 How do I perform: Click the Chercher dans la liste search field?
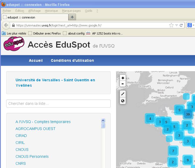(58, 104)
